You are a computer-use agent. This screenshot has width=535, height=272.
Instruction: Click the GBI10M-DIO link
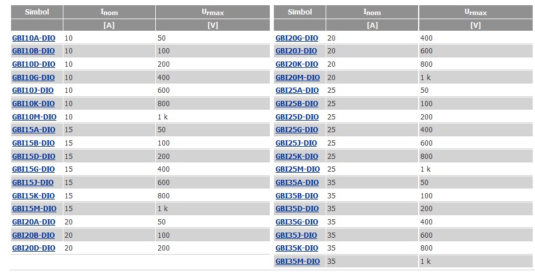[34, 117]
